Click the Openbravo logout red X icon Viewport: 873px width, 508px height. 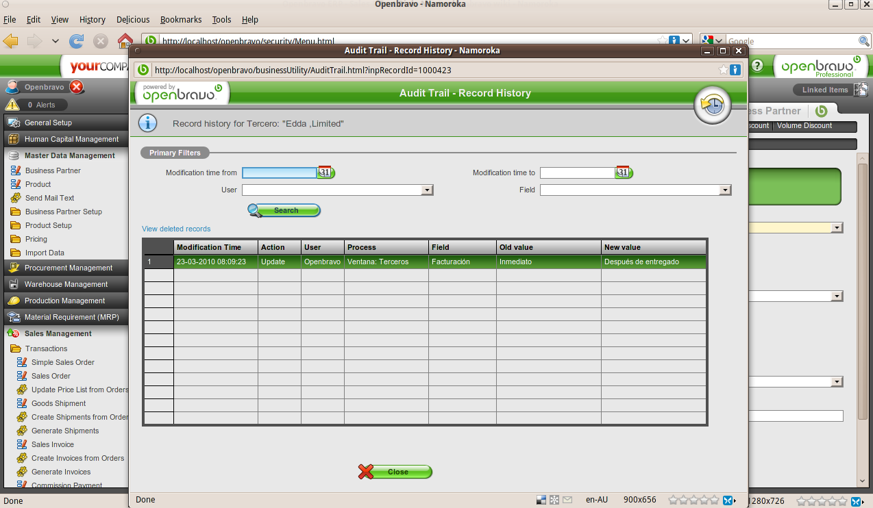click(77, 87)
